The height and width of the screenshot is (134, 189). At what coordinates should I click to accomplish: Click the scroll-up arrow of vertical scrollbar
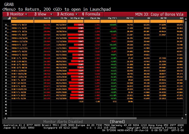[186, 19]
